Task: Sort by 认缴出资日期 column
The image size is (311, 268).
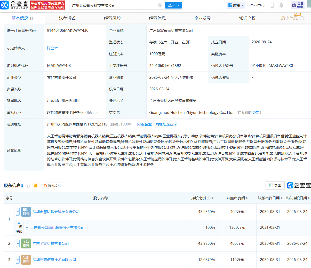Action: click(x=282, y=198)
